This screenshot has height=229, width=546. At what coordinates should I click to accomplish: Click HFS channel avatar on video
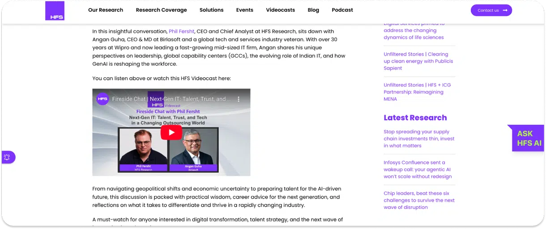pyautogui.click(x=102, y=99)
